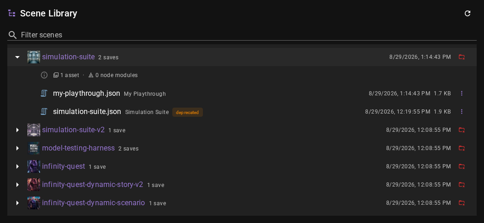Click the 'Scene Library' heading text
484x223 pixels.
[x=49, y=13]
